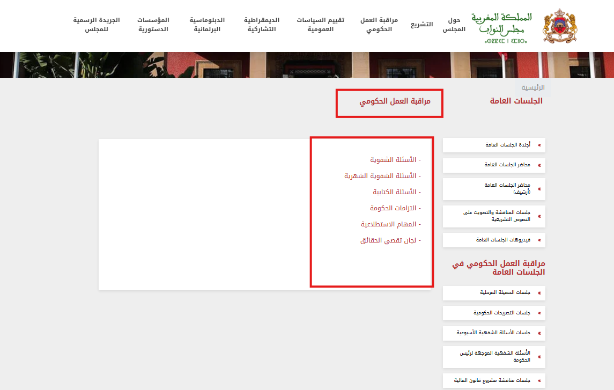Open مراقبة العمل الحكومي in top navigation
The image size is (614, 390).
click(x=379, y=24)
